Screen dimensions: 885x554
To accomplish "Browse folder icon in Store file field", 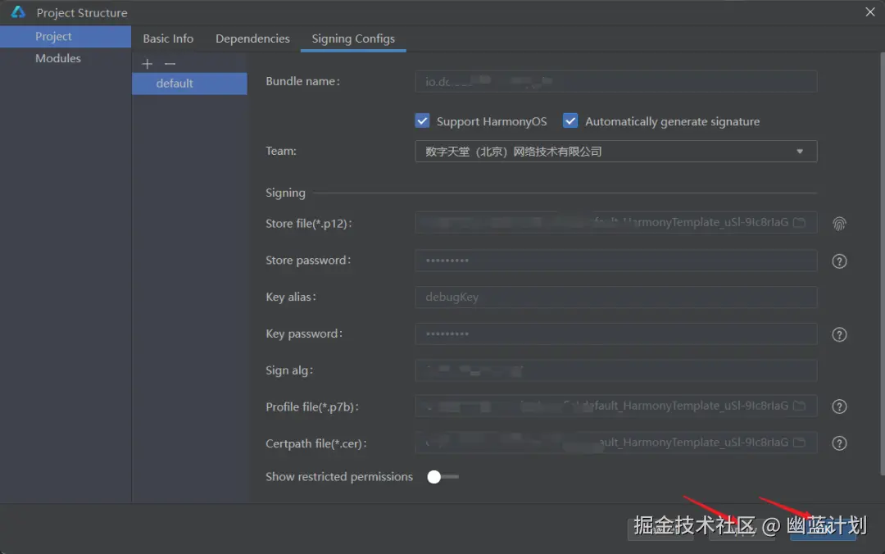I will (799, 223).
